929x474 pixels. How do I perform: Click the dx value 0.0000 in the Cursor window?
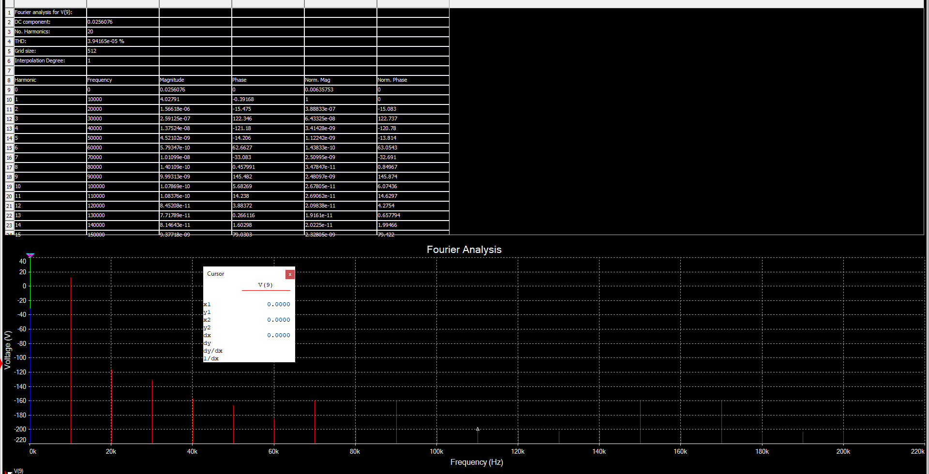click(x=279, y=335)
